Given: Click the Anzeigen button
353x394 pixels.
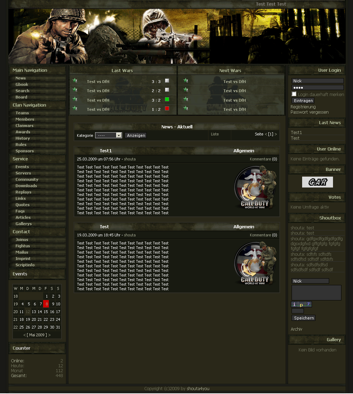Looking at the screenshot, I should coord(136,135).
